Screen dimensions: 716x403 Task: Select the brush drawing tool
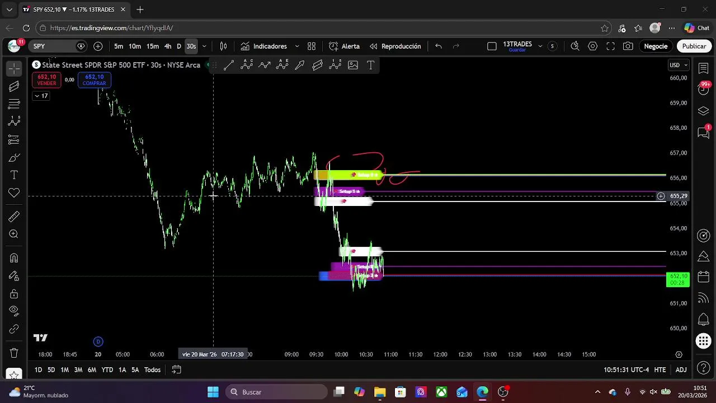click(14, 157)
